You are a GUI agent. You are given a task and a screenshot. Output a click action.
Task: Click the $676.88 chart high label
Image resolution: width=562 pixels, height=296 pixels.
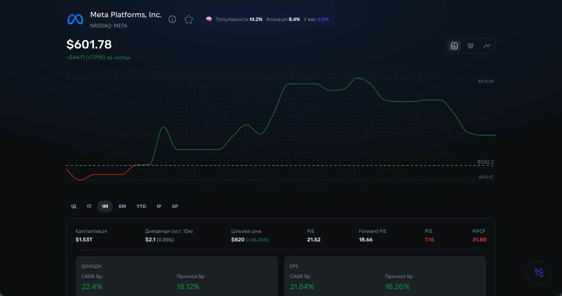point(486,81)
